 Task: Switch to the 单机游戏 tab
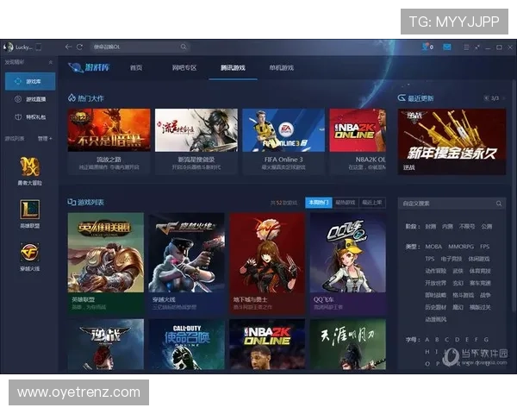pyautogui.click(x=282, y=67)
